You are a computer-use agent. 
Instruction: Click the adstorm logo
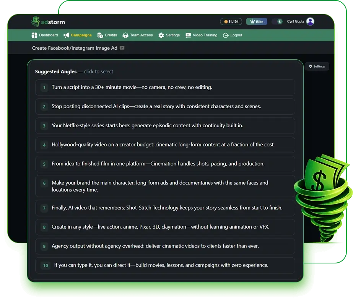point(48,22)
